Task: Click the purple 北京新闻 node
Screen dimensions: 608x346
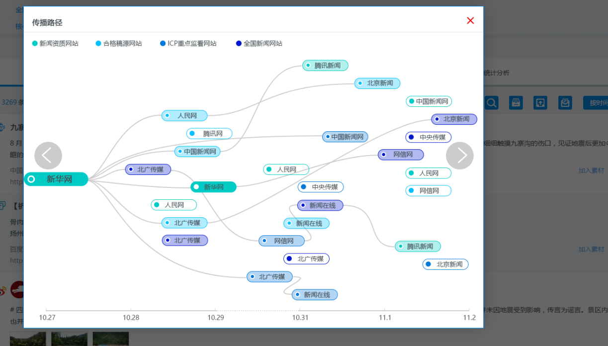Action: click(x=454, y=119)
